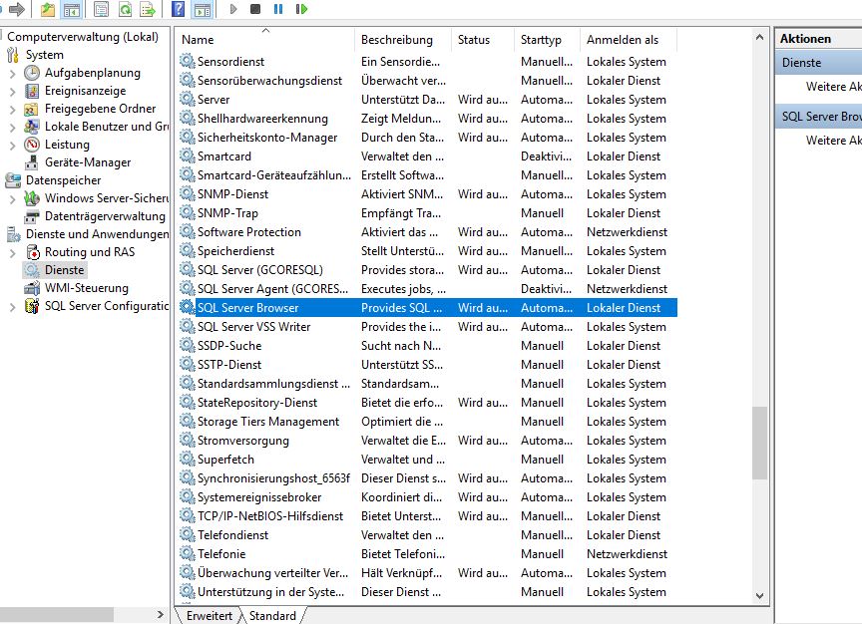Click the vertical scrollbar thumb
This screenshot has height=624, width=862.
759,442
